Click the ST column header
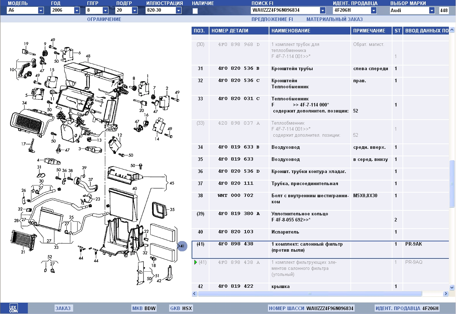 [x=397, y=31]
